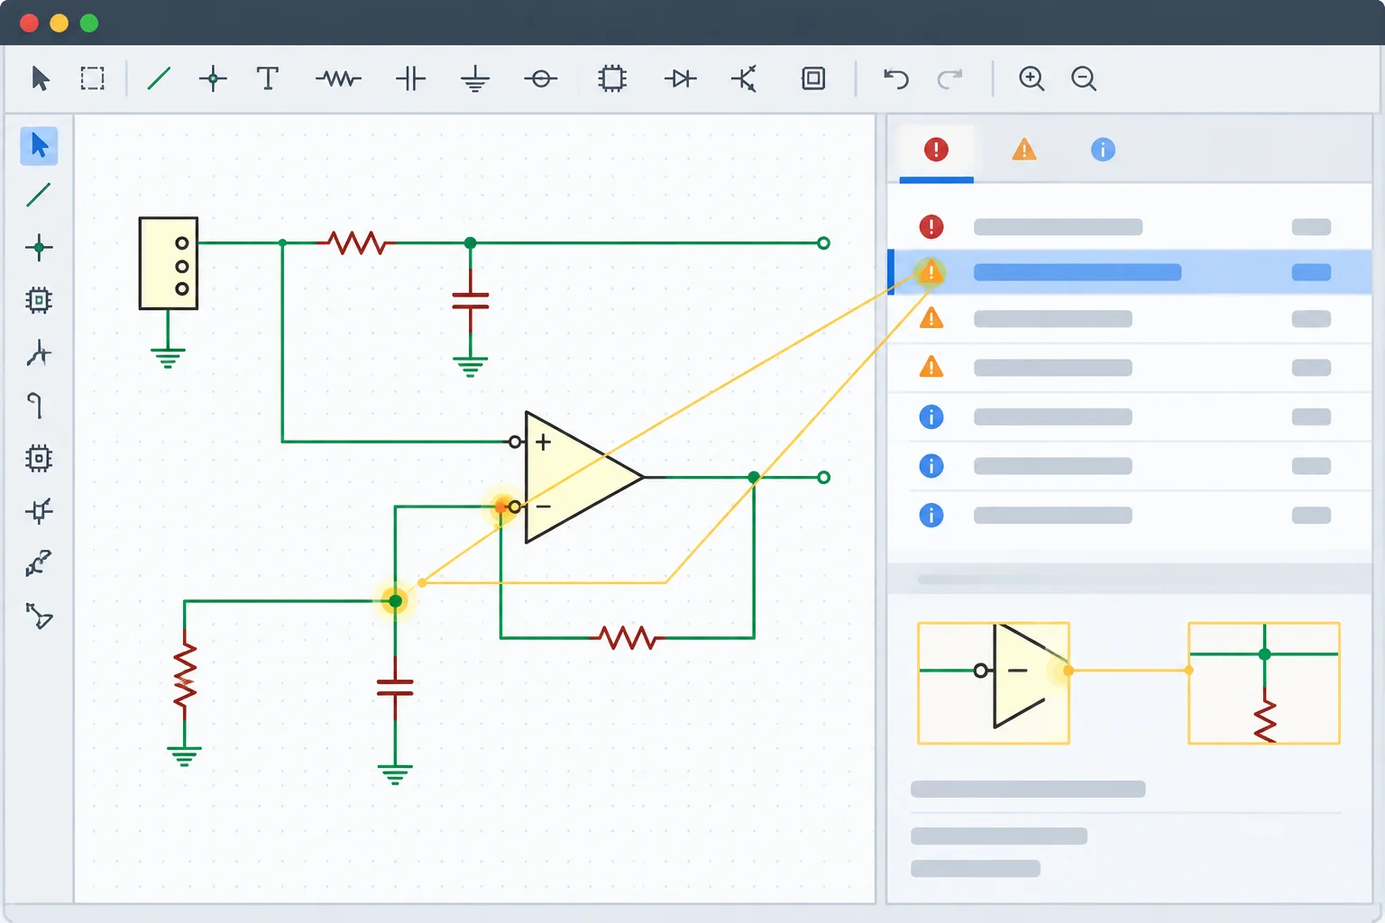Place a transistor from the toolbar
Viewport: 1385px width, 923px height.
click(745, 78)
